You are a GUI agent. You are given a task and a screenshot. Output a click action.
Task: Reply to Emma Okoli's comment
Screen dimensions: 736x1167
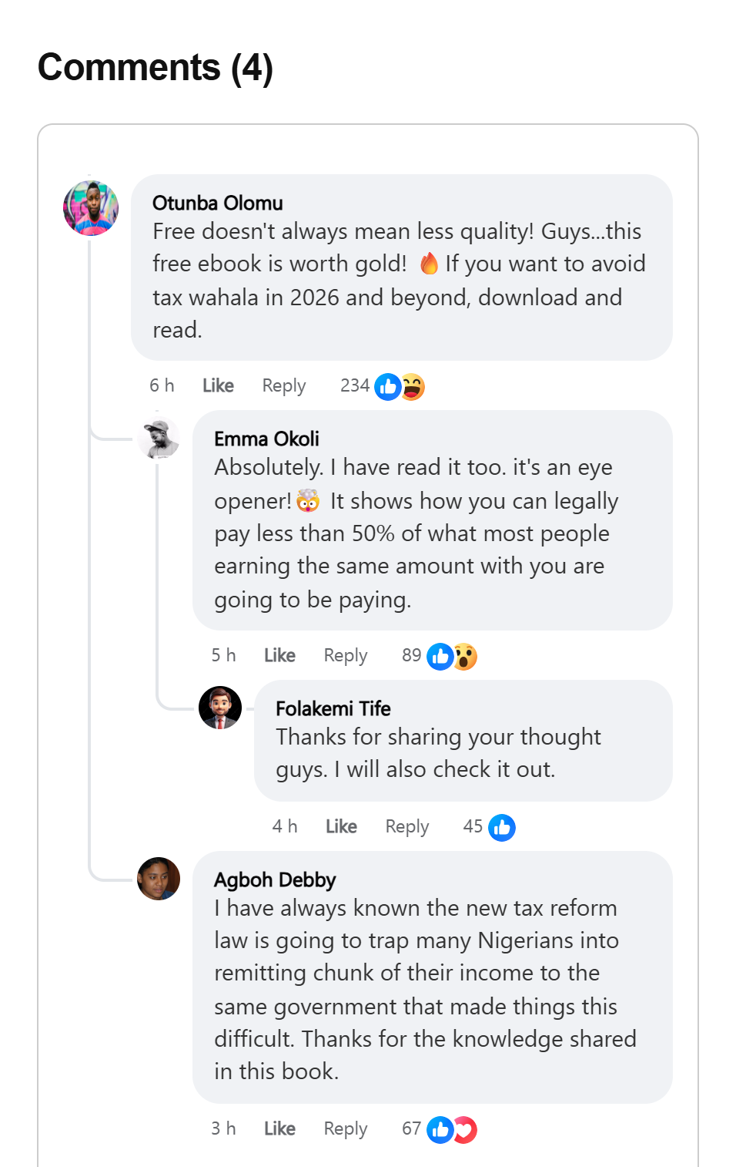click(x=346, y=655)
